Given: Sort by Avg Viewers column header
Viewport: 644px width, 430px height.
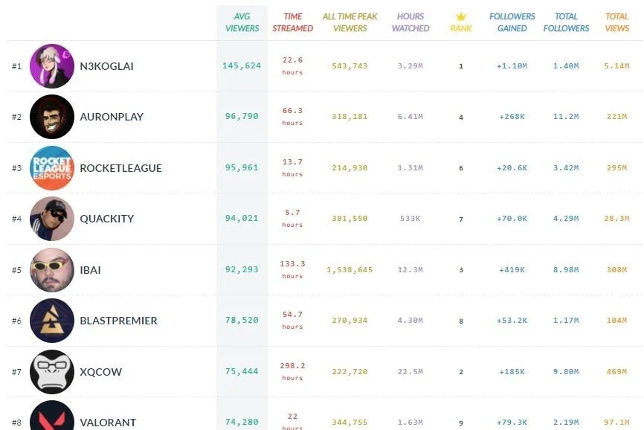Looking at the screenshot, I should click(x=242, y=22).
